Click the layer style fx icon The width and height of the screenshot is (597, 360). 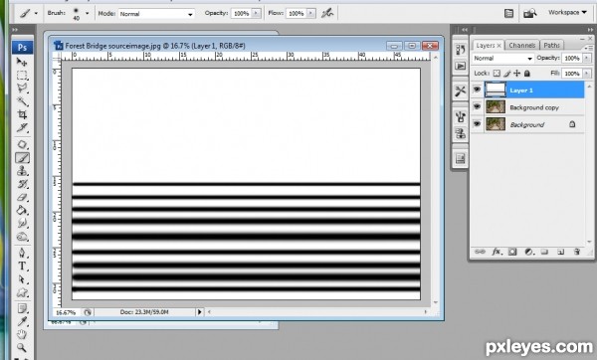pyautogui.click(x=497, y=252)
